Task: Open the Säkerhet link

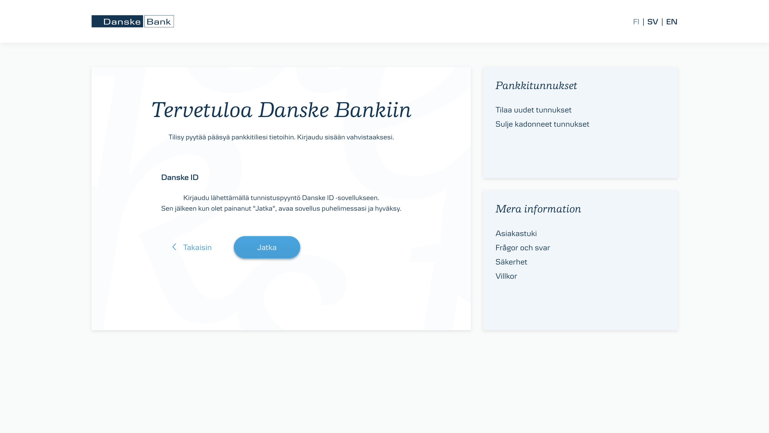Action: pos(511,262)
